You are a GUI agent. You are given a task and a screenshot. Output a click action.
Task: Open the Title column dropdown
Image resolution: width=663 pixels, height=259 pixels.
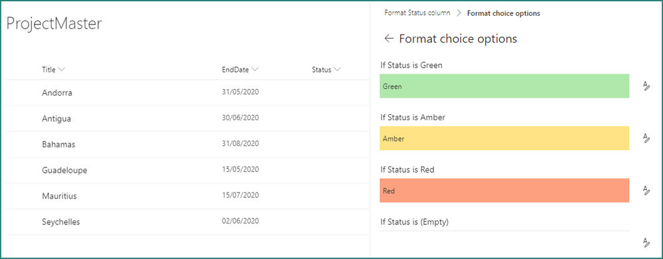coord(62,70)
